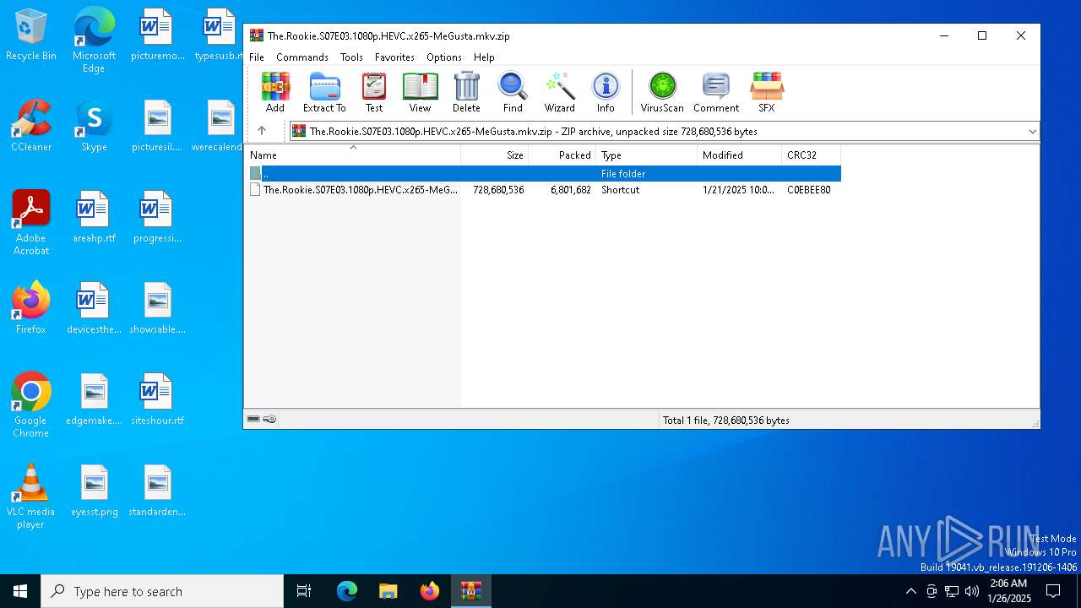Show hidden system tray icons
This screenshot has height=608, width=1081.
(x=910, y=591)
